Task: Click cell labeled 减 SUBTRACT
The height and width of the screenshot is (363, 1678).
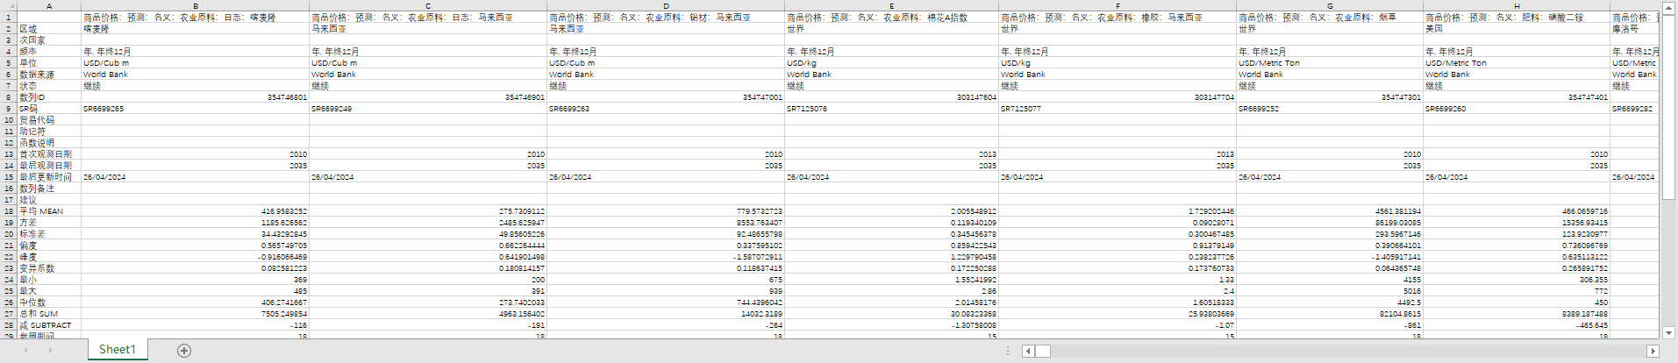Action: tap(49, 325)
